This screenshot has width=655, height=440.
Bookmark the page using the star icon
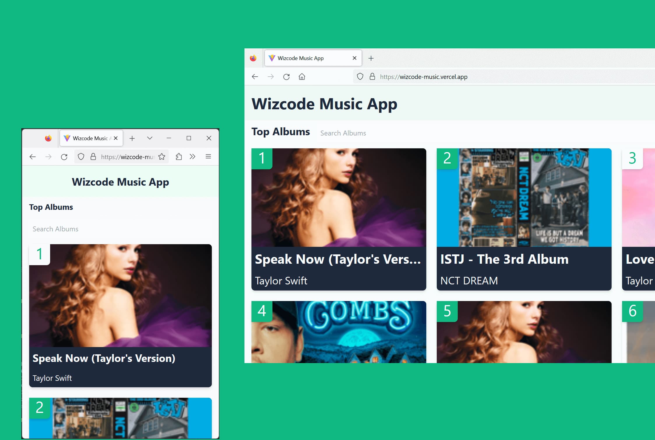pyautogui.click(x=161, y=156)
